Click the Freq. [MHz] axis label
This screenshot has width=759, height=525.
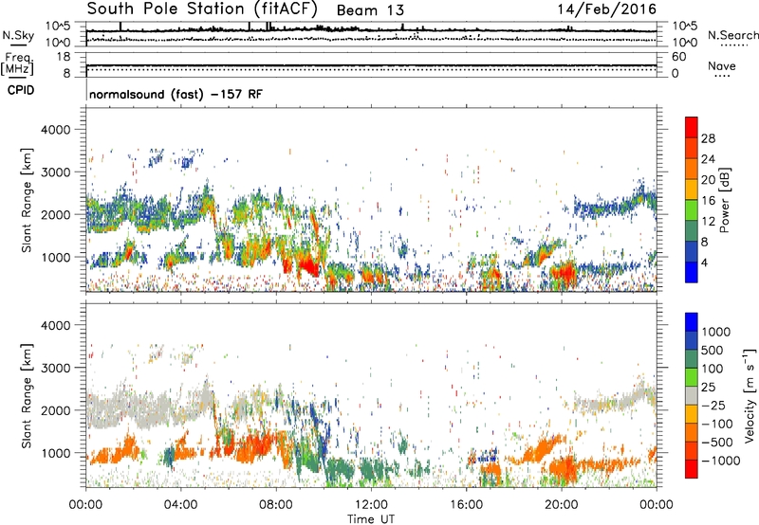(x=17, y=64)
